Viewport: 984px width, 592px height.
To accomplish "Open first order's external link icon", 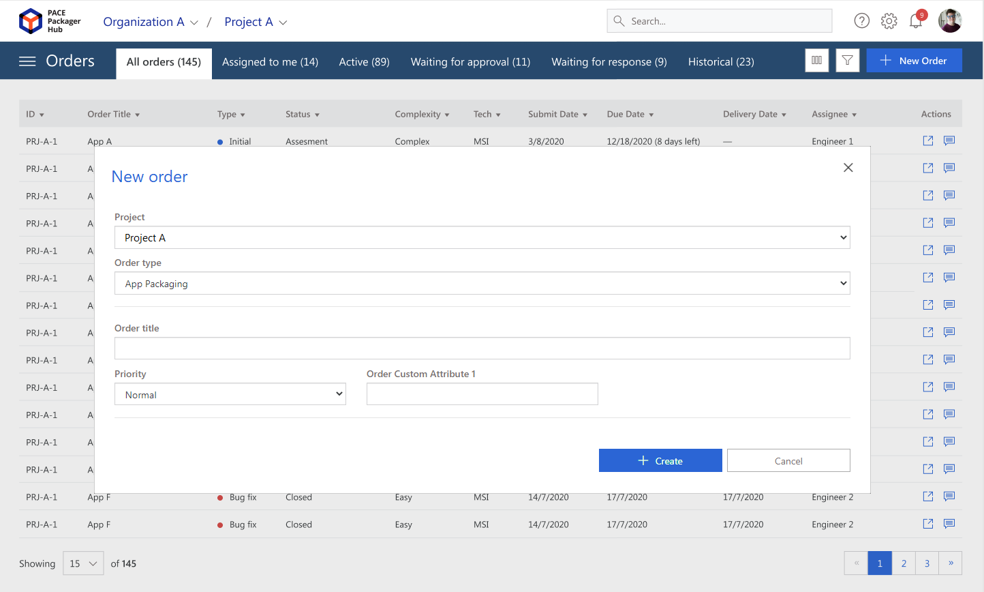I will [928, 140].
